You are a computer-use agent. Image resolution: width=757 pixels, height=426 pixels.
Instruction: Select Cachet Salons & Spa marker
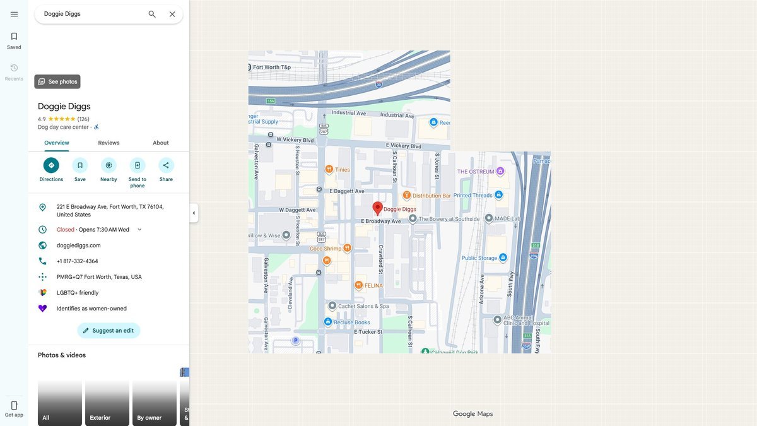coord(332,306)
